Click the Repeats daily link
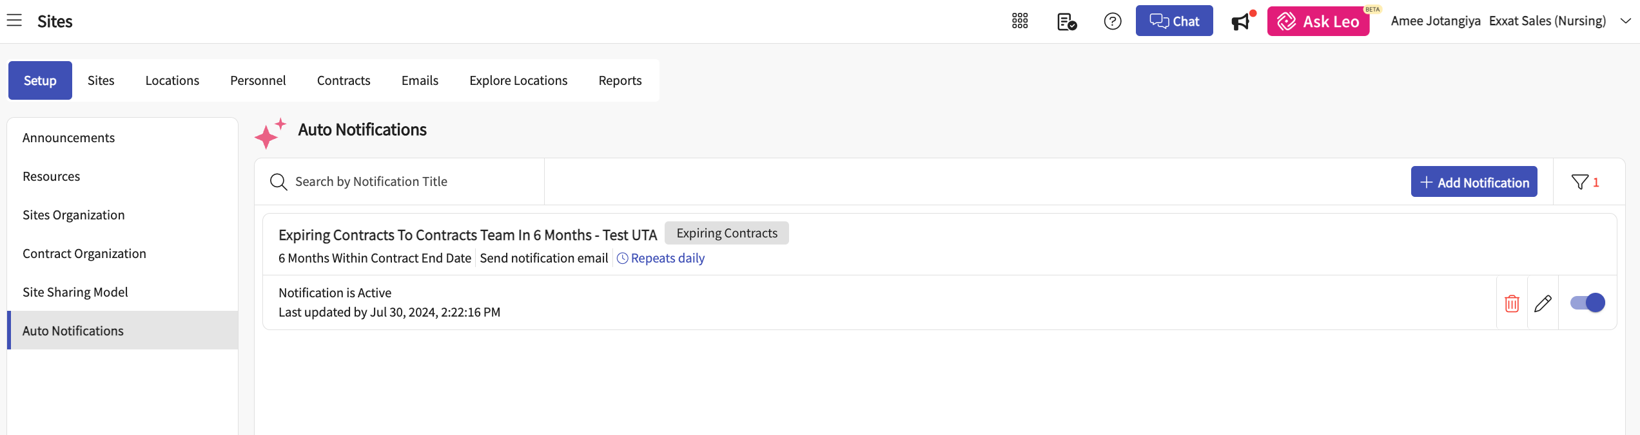Image resolution: width=1640 pixels, height=435 pixels. 667,258
